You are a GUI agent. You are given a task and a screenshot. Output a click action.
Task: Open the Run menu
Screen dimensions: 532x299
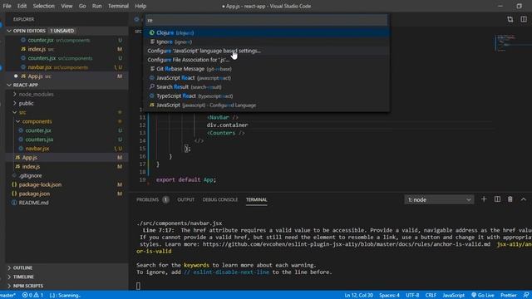(x=96, y=6)
